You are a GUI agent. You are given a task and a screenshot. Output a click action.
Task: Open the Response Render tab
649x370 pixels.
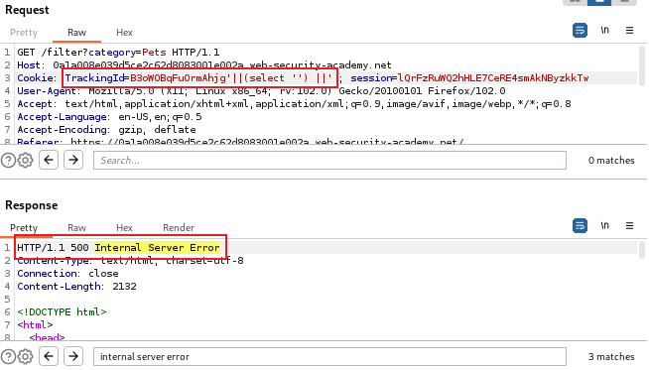coord(179,227)
